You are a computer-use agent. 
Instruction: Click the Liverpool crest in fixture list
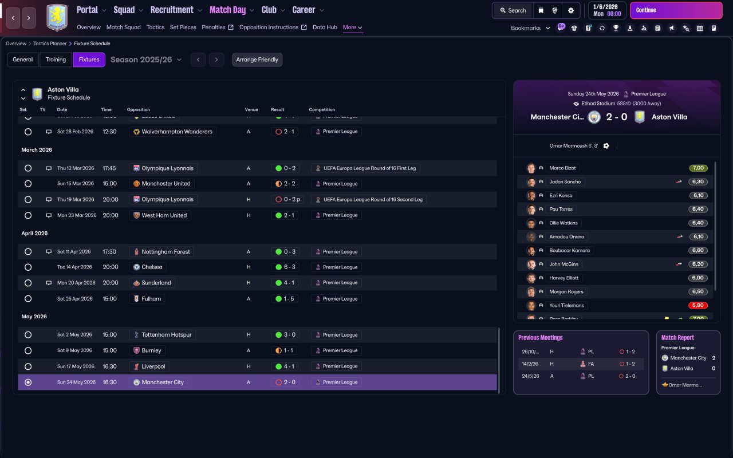point(136,366)
